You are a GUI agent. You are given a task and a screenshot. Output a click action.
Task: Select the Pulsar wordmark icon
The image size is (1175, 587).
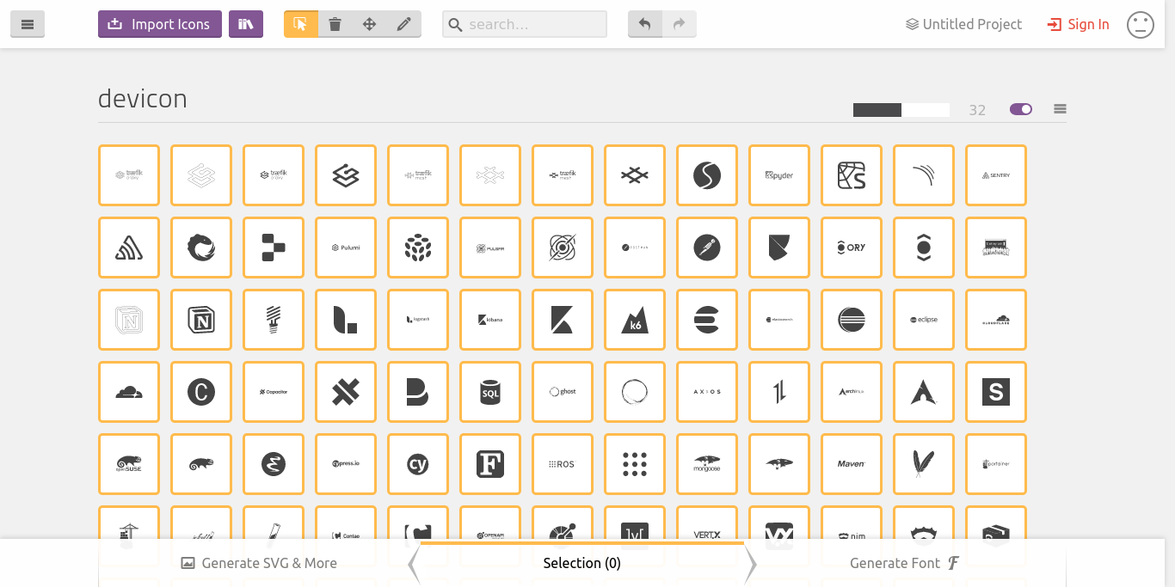pyautogui.click(x=490, y=248)
